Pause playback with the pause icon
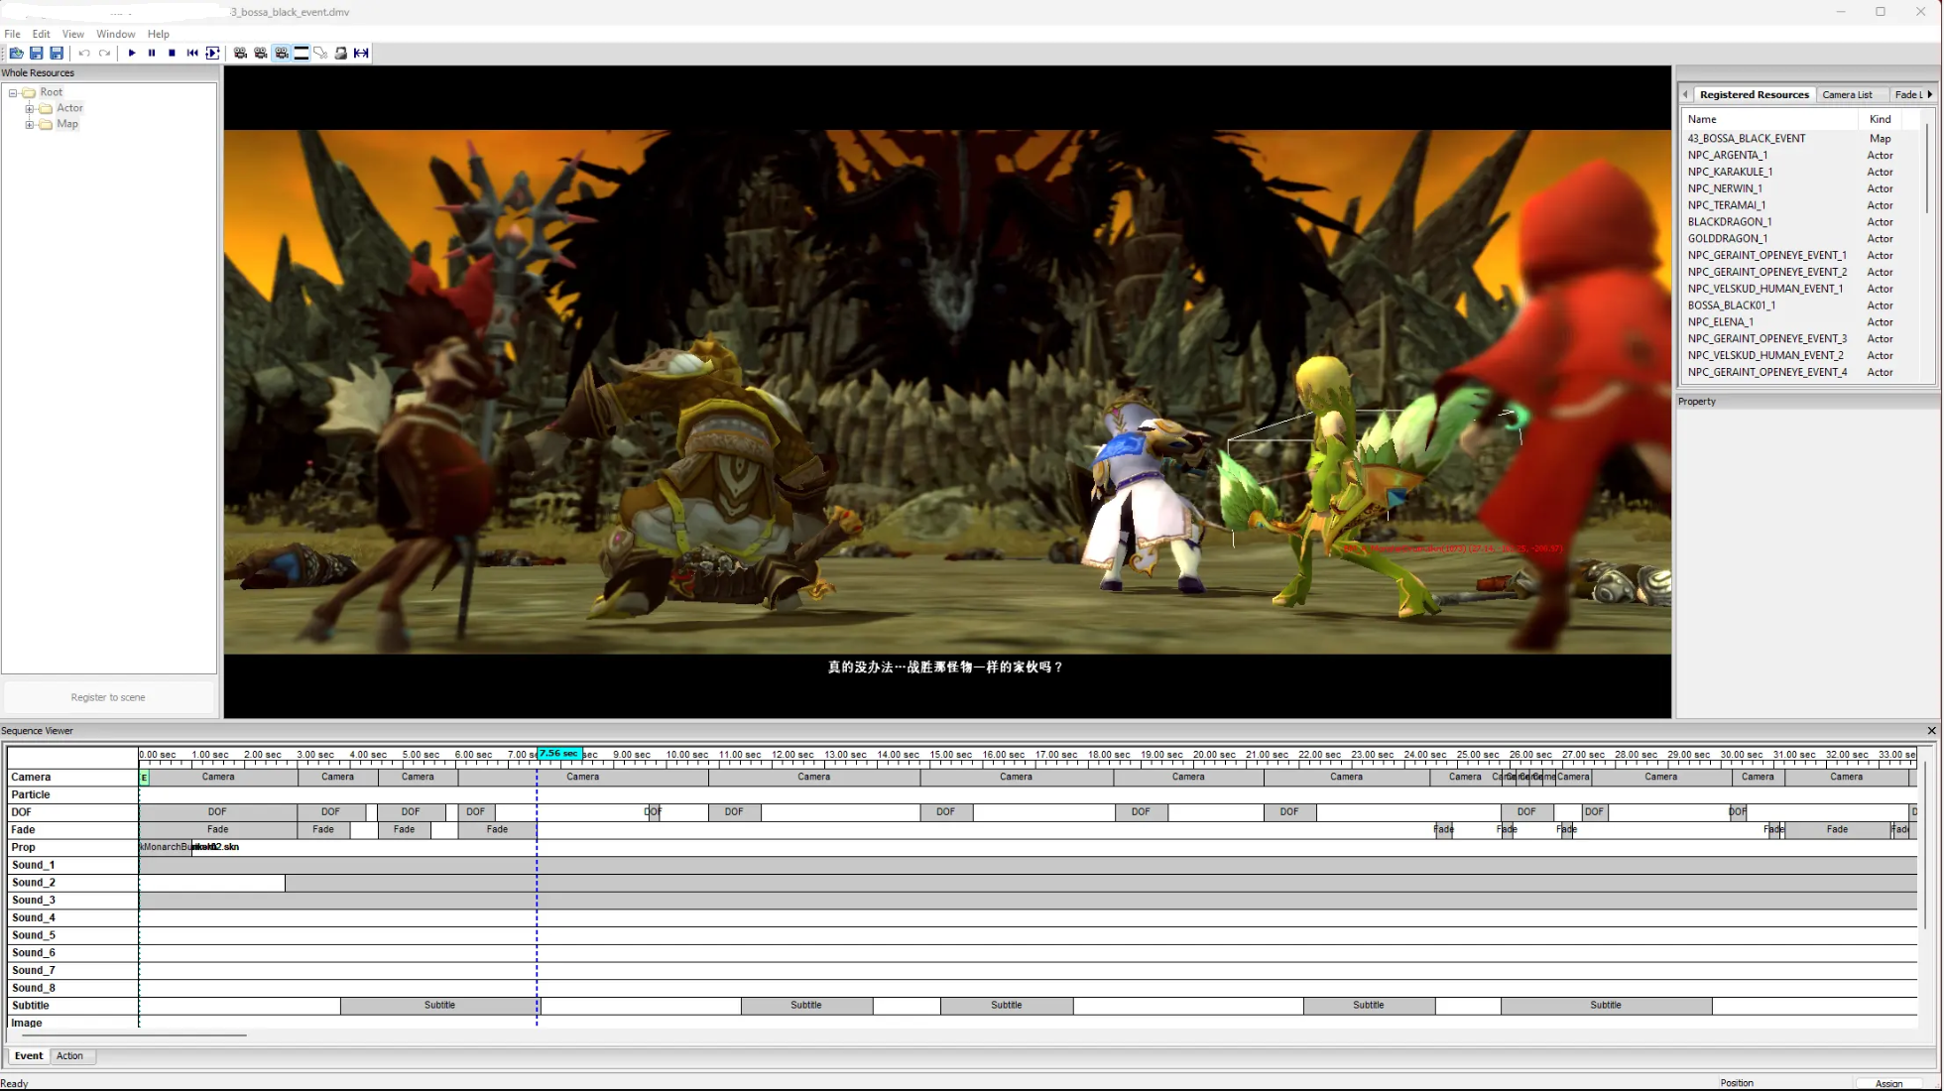Image resolution: width=1944 pixels, height=1091 pixels. 152,53
